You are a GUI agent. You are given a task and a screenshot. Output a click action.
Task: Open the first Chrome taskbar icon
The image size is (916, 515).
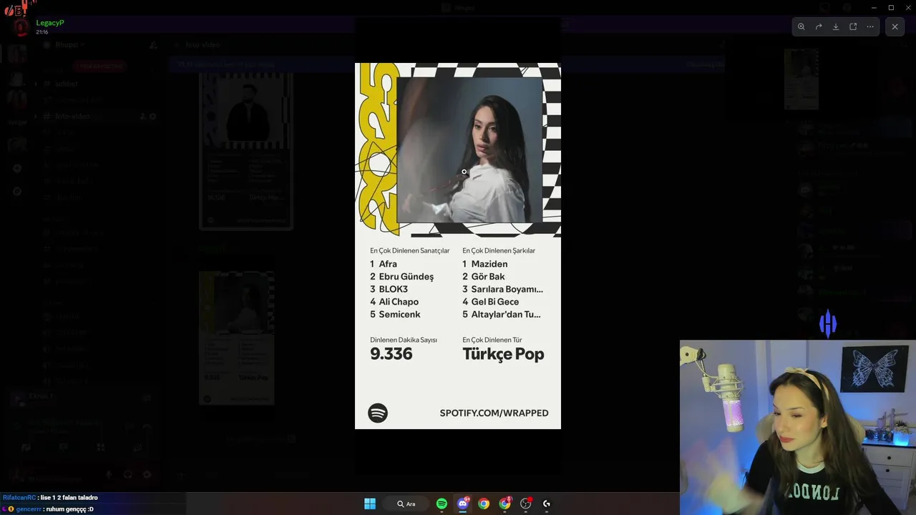coord(484,504)
